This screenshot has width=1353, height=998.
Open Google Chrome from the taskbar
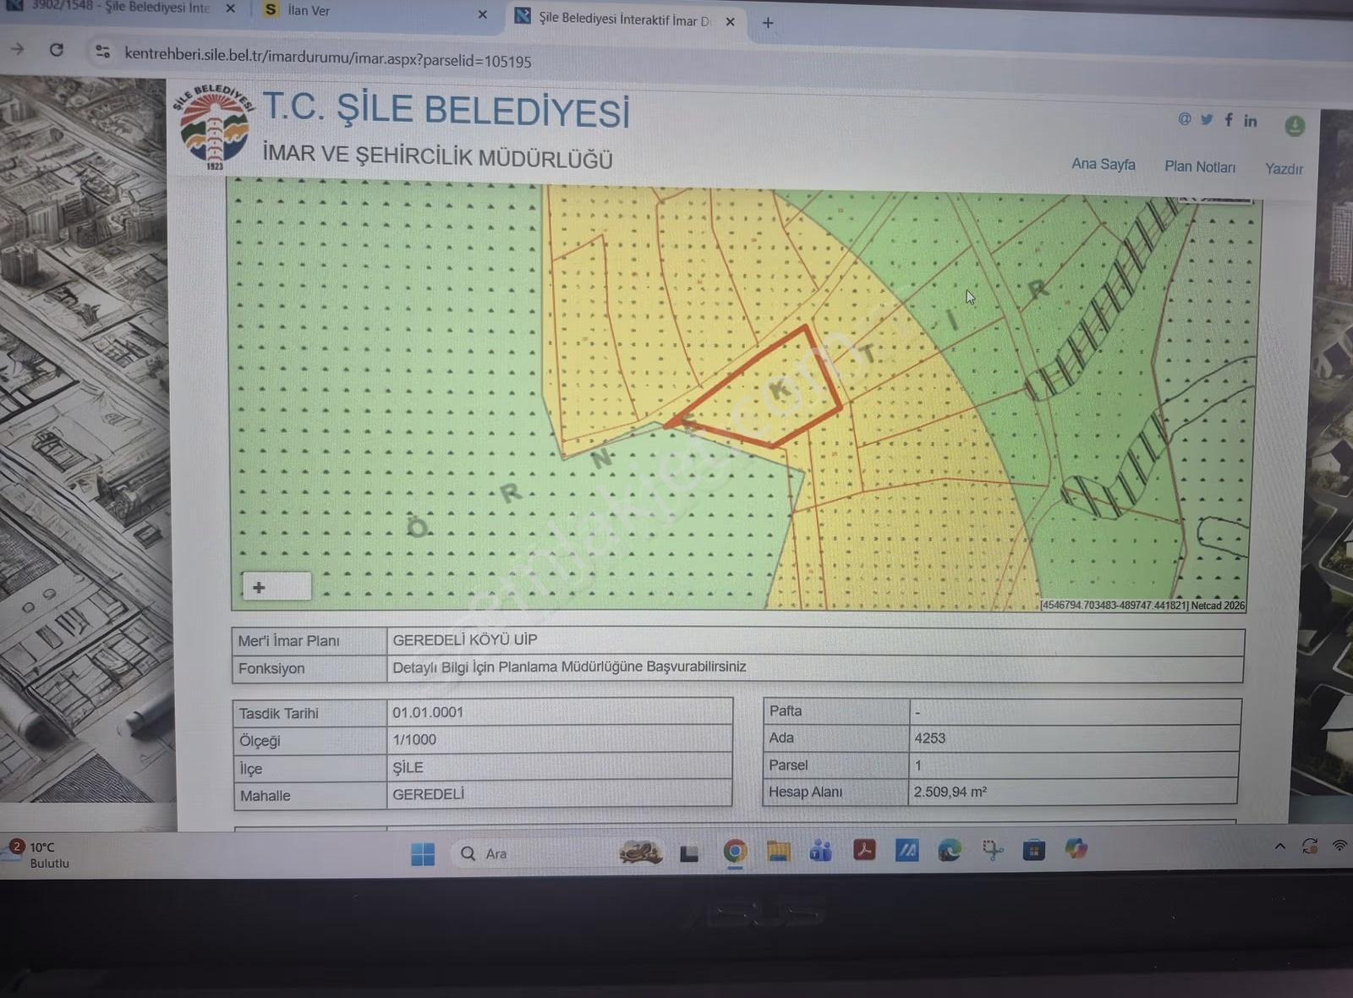(x=735, y=851)
